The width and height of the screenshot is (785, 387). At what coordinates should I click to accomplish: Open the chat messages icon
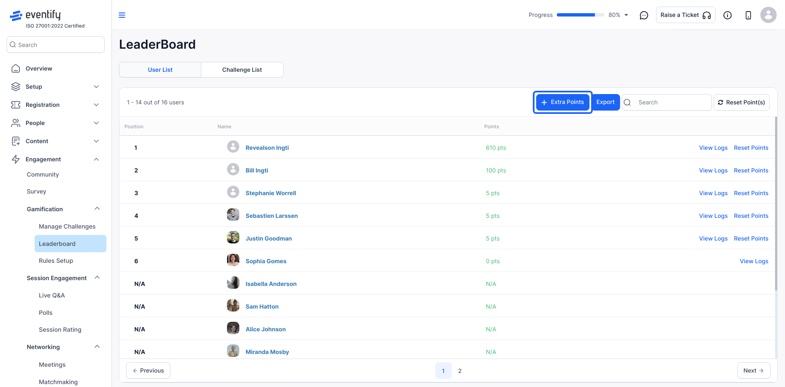pos(644,15)
